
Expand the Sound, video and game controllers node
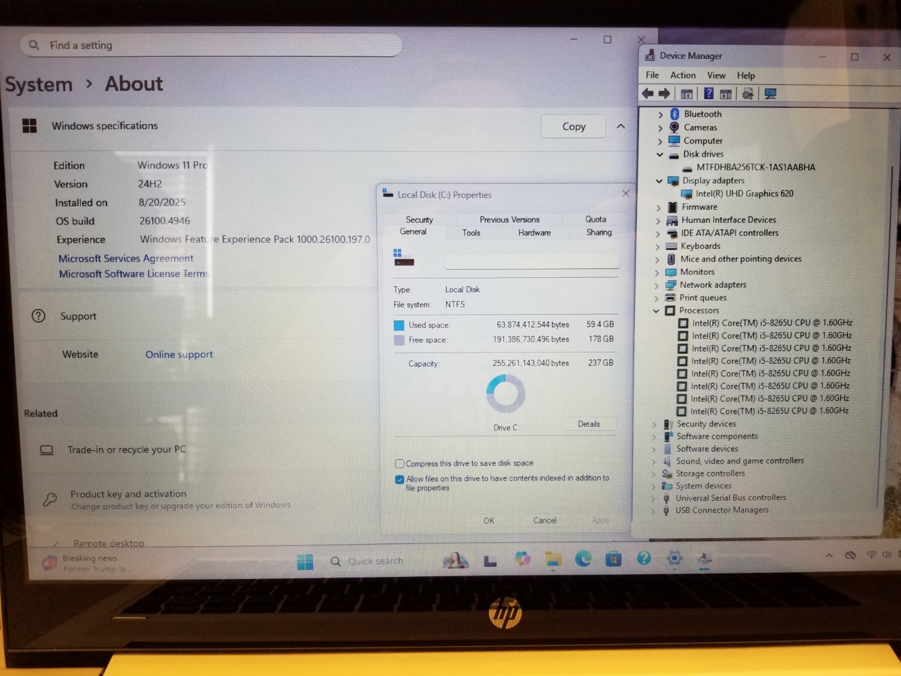(654, 462)
